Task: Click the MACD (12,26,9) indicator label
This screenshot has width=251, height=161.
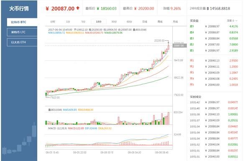Action: pyautogui.click(x=57, y=128)
